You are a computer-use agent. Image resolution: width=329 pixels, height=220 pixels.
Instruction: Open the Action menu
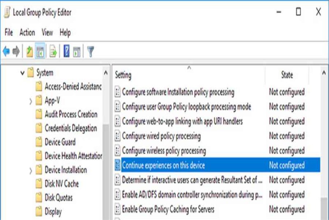27,32
